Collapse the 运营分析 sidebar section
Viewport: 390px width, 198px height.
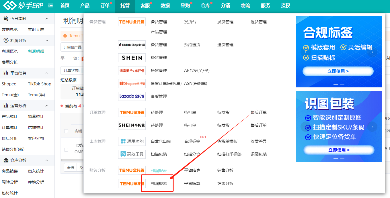(47, 106)
